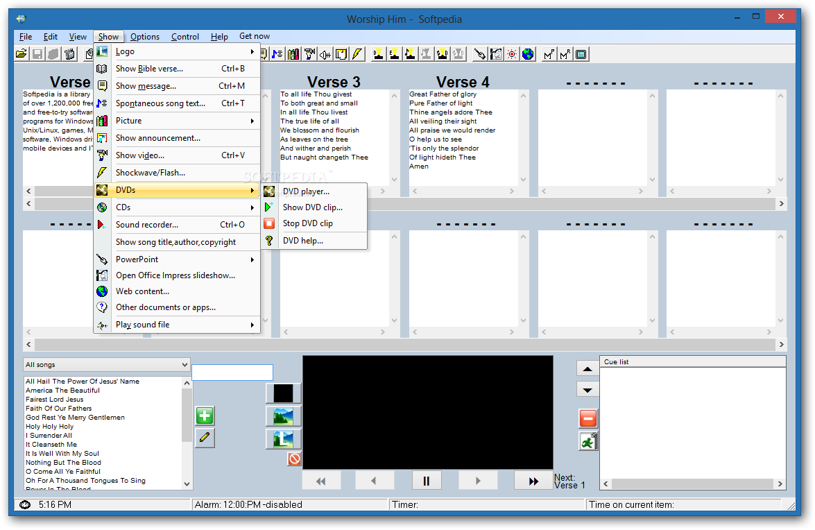The width and height of the screenshot is (815, 530).
Task: Expand the Play sound file submenu
Action: (178, 325)
